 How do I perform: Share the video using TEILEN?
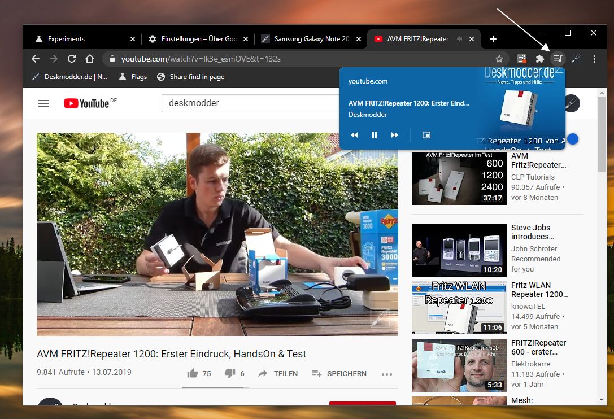278,374
